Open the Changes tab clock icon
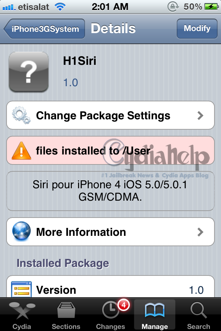The image size is (221, 331). click(x=110, y=310)
